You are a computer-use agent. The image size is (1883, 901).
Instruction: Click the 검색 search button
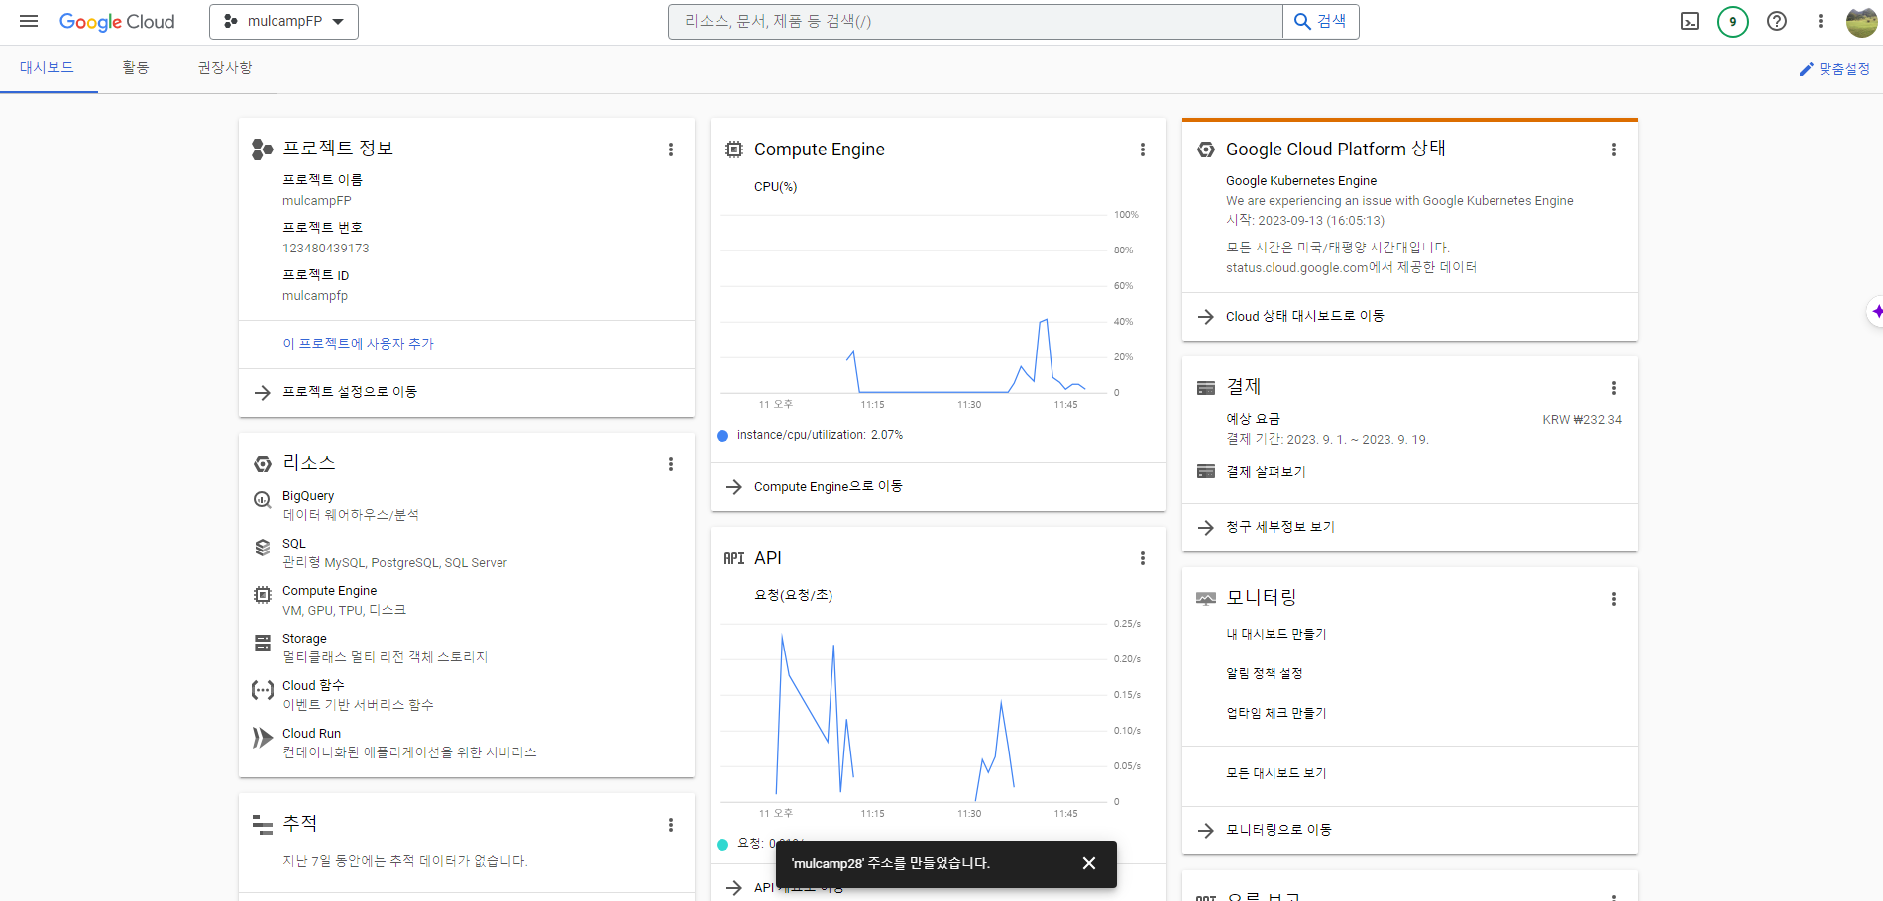click(1320, 21)
